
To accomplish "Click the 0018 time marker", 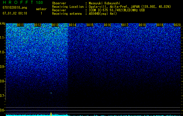I will click(x=142, y=25).
